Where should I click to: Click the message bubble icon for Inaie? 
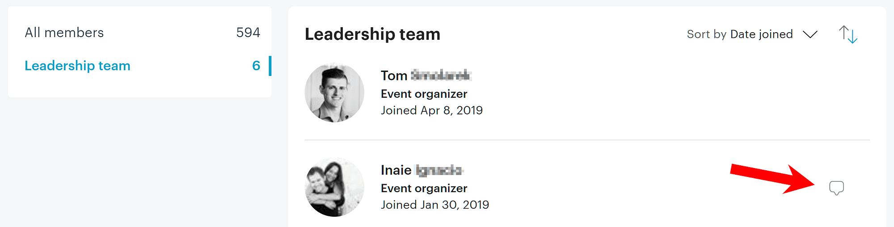coord(836,188)
